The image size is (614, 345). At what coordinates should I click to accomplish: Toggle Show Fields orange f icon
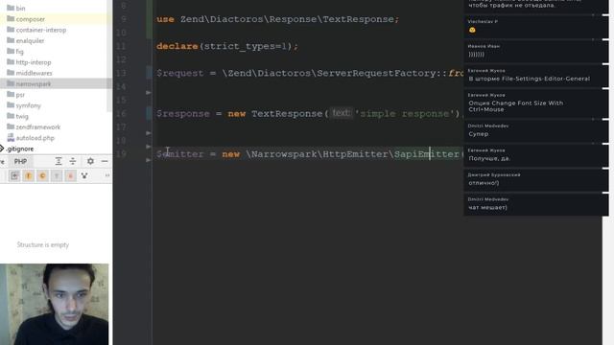[x=29, y=176]
